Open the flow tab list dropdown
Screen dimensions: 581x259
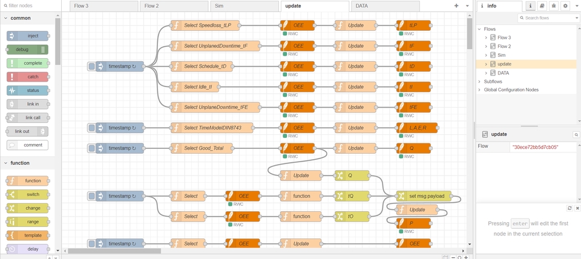point(467,6)
